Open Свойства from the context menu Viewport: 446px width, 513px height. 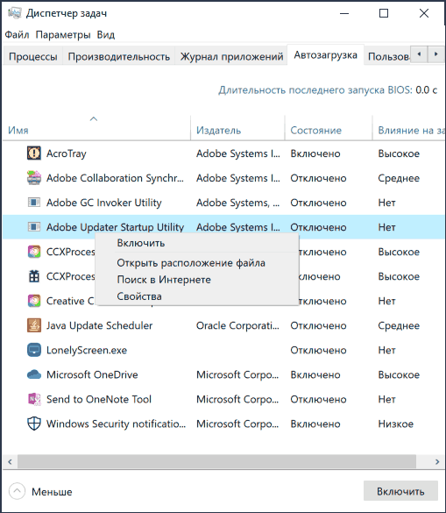139,296
